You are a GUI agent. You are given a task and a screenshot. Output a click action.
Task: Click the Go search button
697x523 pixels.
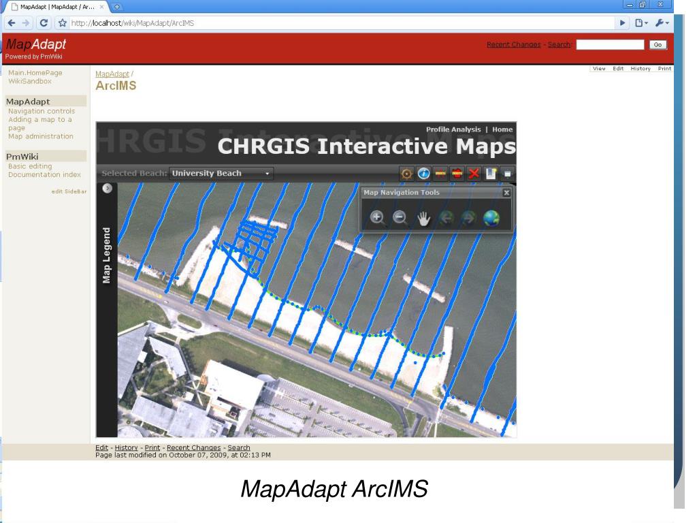(658, 44)
